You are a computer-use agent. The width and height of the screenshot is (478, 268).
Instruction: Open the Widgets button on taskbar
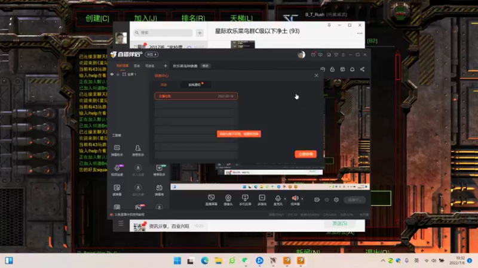point(9,261)
